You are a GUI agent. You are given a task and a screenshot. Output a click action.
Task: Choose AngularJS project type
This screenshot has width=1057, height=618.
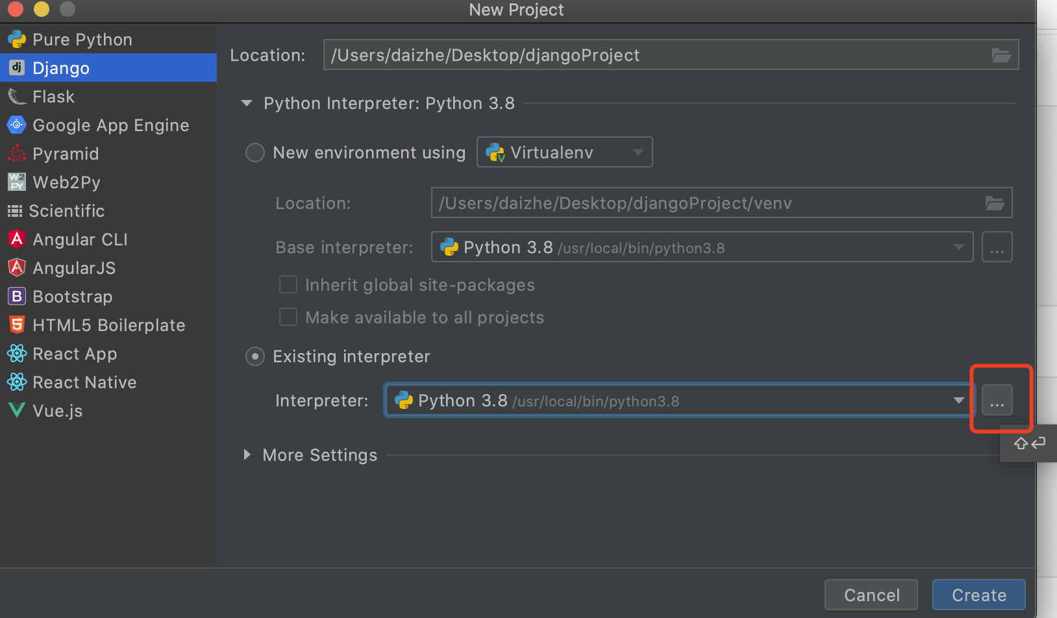[108, 268]
